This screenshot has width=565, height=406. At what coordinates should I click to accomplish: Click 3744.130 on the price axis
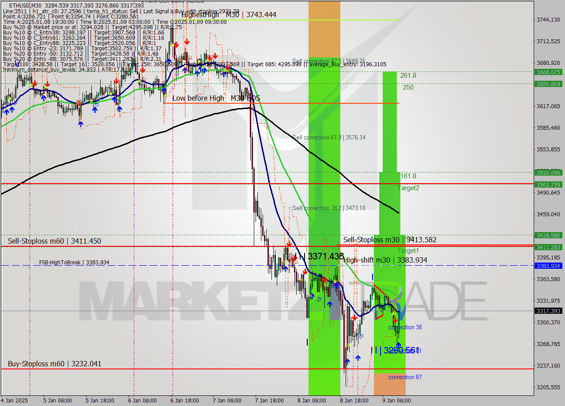(x=548, y=19)
